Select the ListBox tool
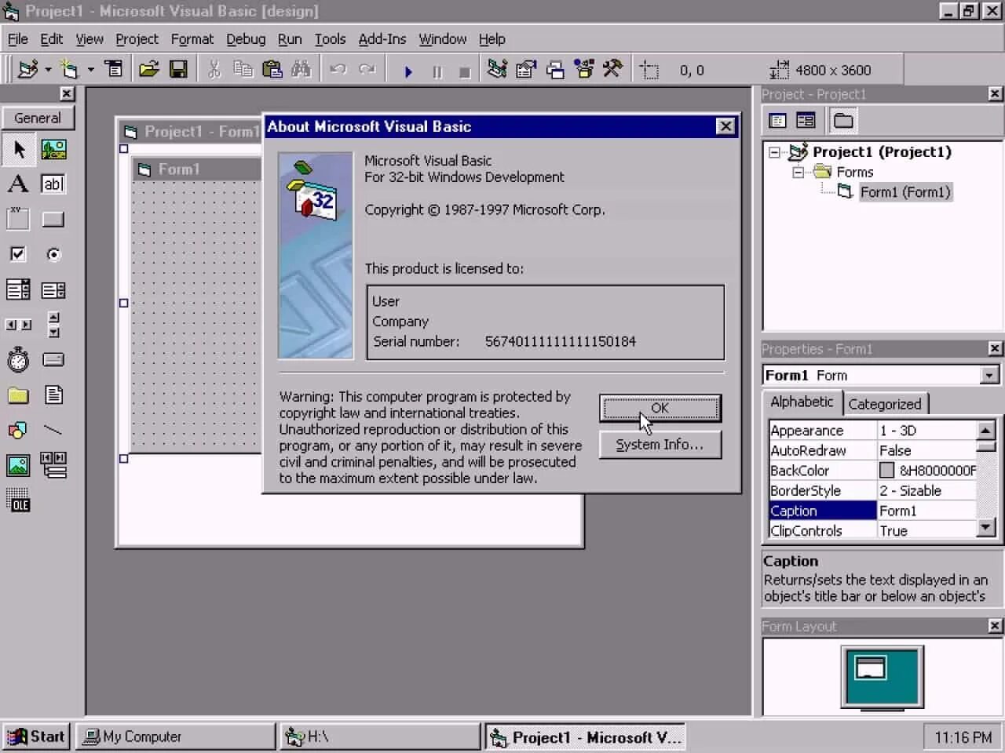This screenshot has width=1005, height=753. coord(53,290)
